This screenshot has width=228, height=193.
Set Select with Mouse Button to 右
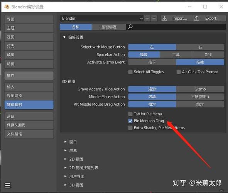[200, 47]
